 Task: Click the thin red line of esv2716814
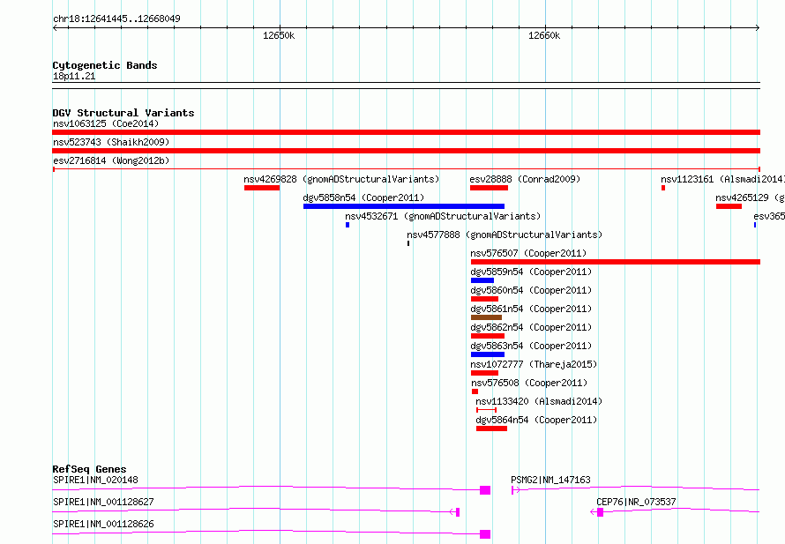pyautogui.click(x=406, y=169)
